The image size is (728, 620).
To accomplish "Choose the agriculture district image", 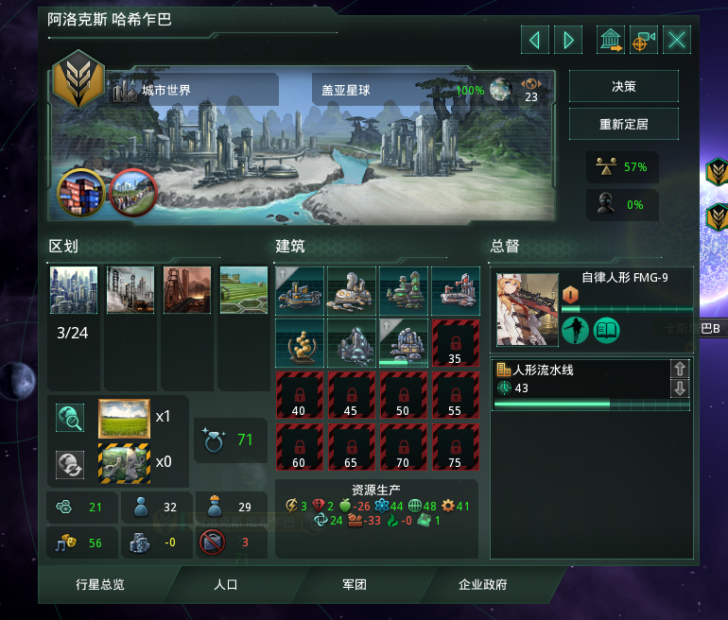I will click(244, 290).
